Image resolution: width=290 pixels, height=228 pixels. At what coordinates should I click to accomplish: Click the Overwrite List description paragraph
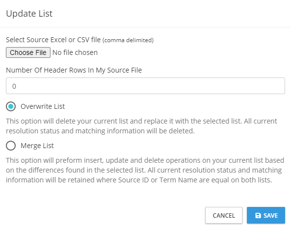[x=142, y=126]
